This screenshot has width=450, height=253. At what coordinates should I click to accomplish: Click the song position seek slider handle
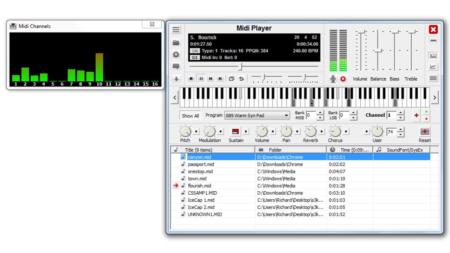click(241, 66)
